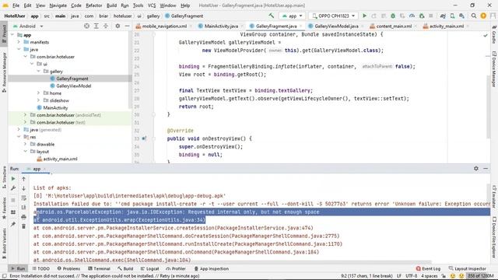The width and height of the screenshot is (498, 280).
Task: Click the Make Project hammer icon
Action: pos(272,16)
